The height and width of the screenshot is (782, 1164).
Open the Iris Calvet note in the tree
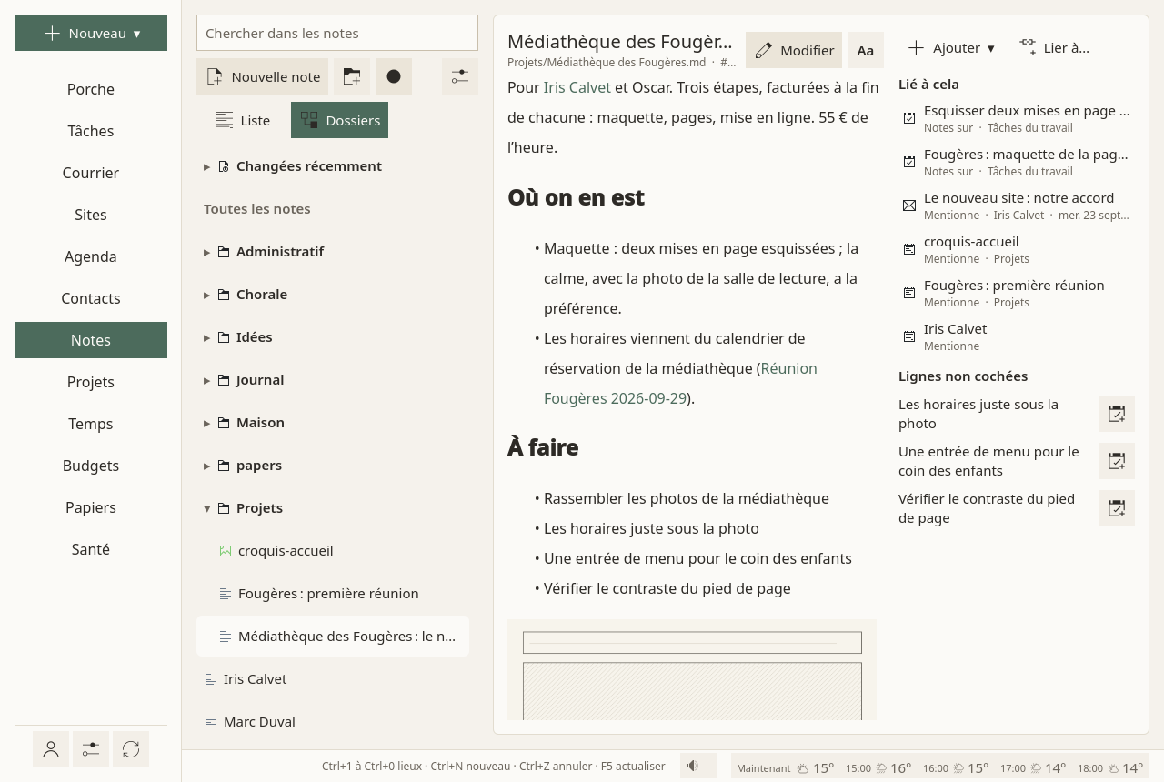(333, 678)
